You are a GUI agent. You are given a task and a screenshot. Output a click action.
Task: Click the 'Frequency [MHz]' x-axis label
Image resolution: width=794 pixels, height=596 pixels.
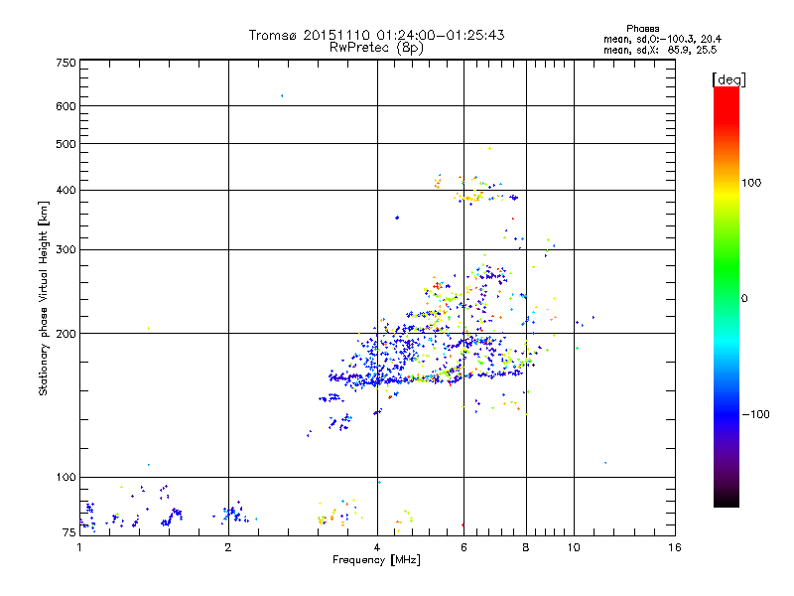[376, 560]
